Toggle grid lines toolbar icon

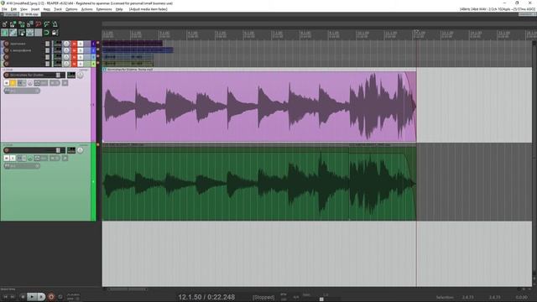[39, 33]
